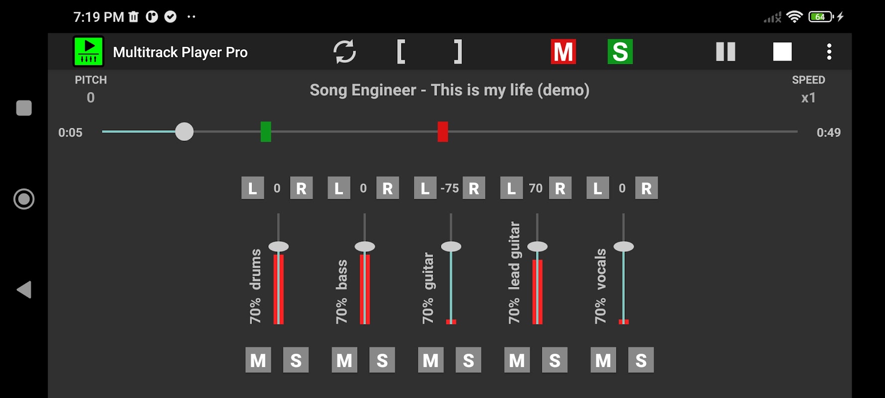Mute the drums track
Viewport: 885px width, 398px height.
pos(258,360)
